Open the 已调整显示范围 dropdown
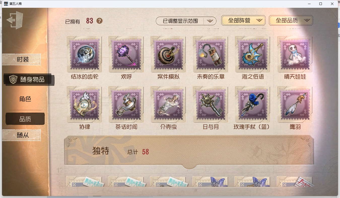340x198 pixels. (x=186, y=21)
